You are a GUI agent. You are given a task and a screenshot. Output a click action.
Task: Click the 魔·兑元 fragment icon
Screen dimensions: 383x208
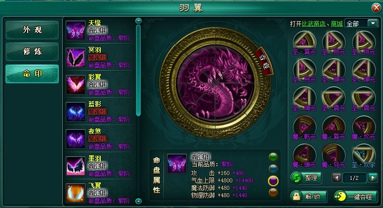[x=334, y=153]
